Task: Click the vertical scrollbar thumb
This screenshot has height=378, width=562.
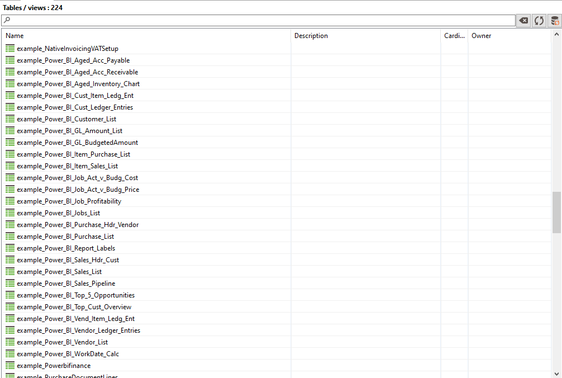Action: click(556, 212)
